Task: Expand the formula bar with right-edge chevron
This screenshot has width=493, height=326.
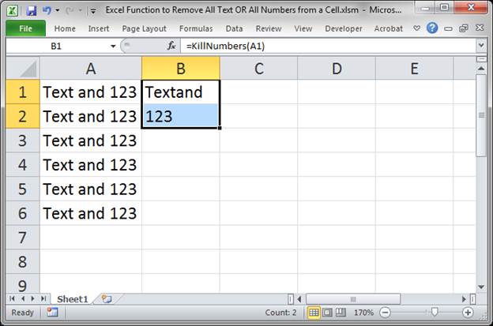Action: (481, 47)
